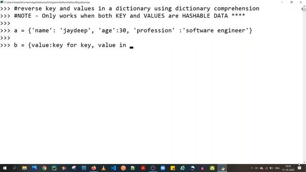This screenshot has height=172, width=306.
Task: Close the Python console window
Action: 301,2
